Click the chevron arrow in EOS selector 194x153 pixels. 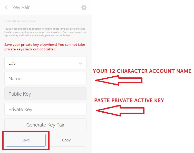(x=81, y=64)
